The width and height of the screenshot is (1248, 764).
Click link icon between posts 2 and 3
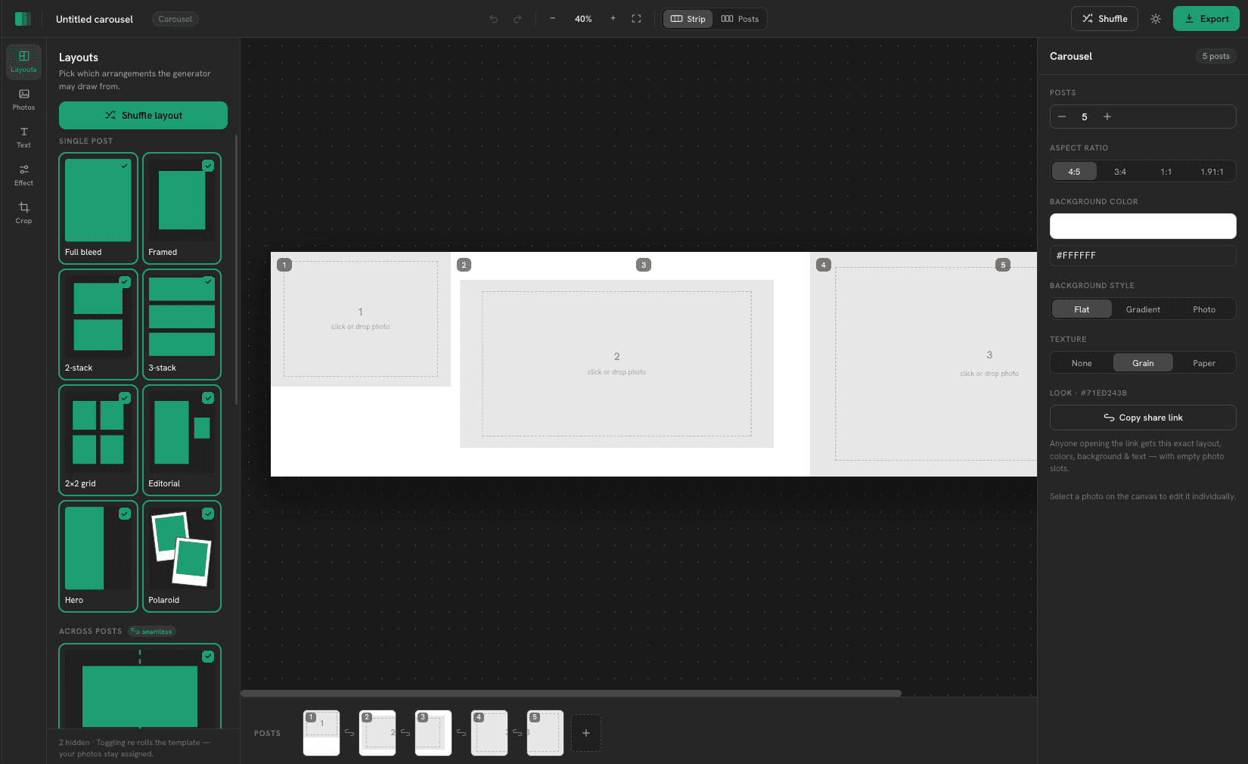click(x=405, y=733)
